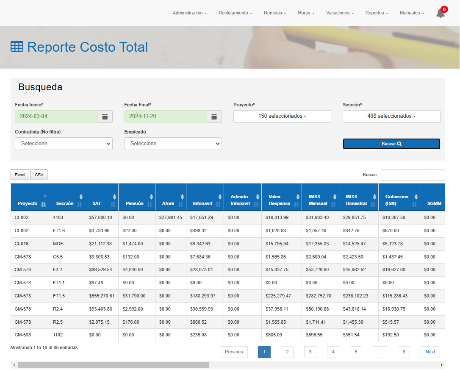460x372 pixels.
Task: Expand the Proyecto 150 seleccionados dropdown
Action: 282,117
